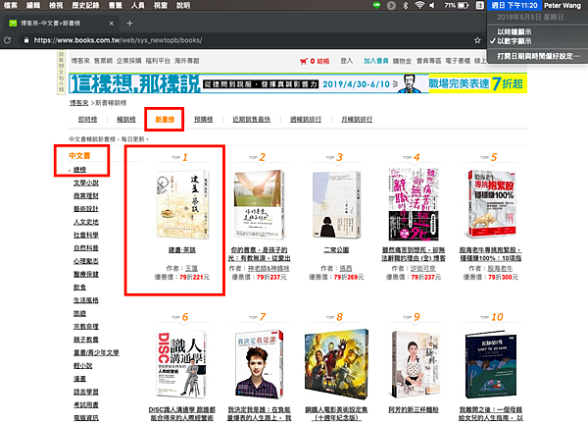588x424 pixels.
Task: Click the 二常公園 book title link
Action: click(336, 250)
